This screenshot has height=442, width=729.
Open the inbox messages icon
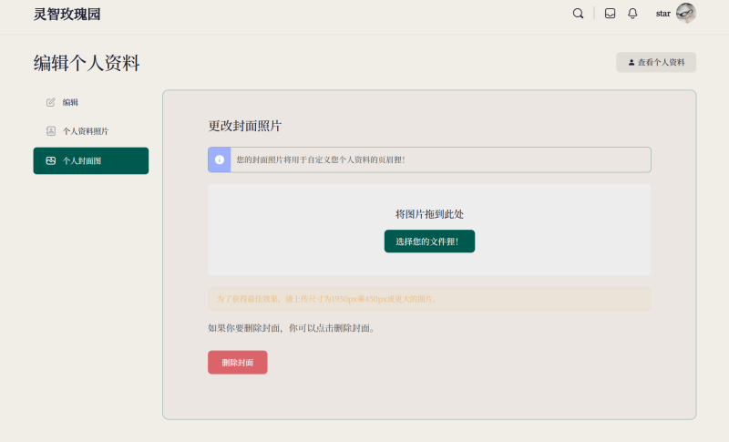pyautogui.click(x=610, y=14)
